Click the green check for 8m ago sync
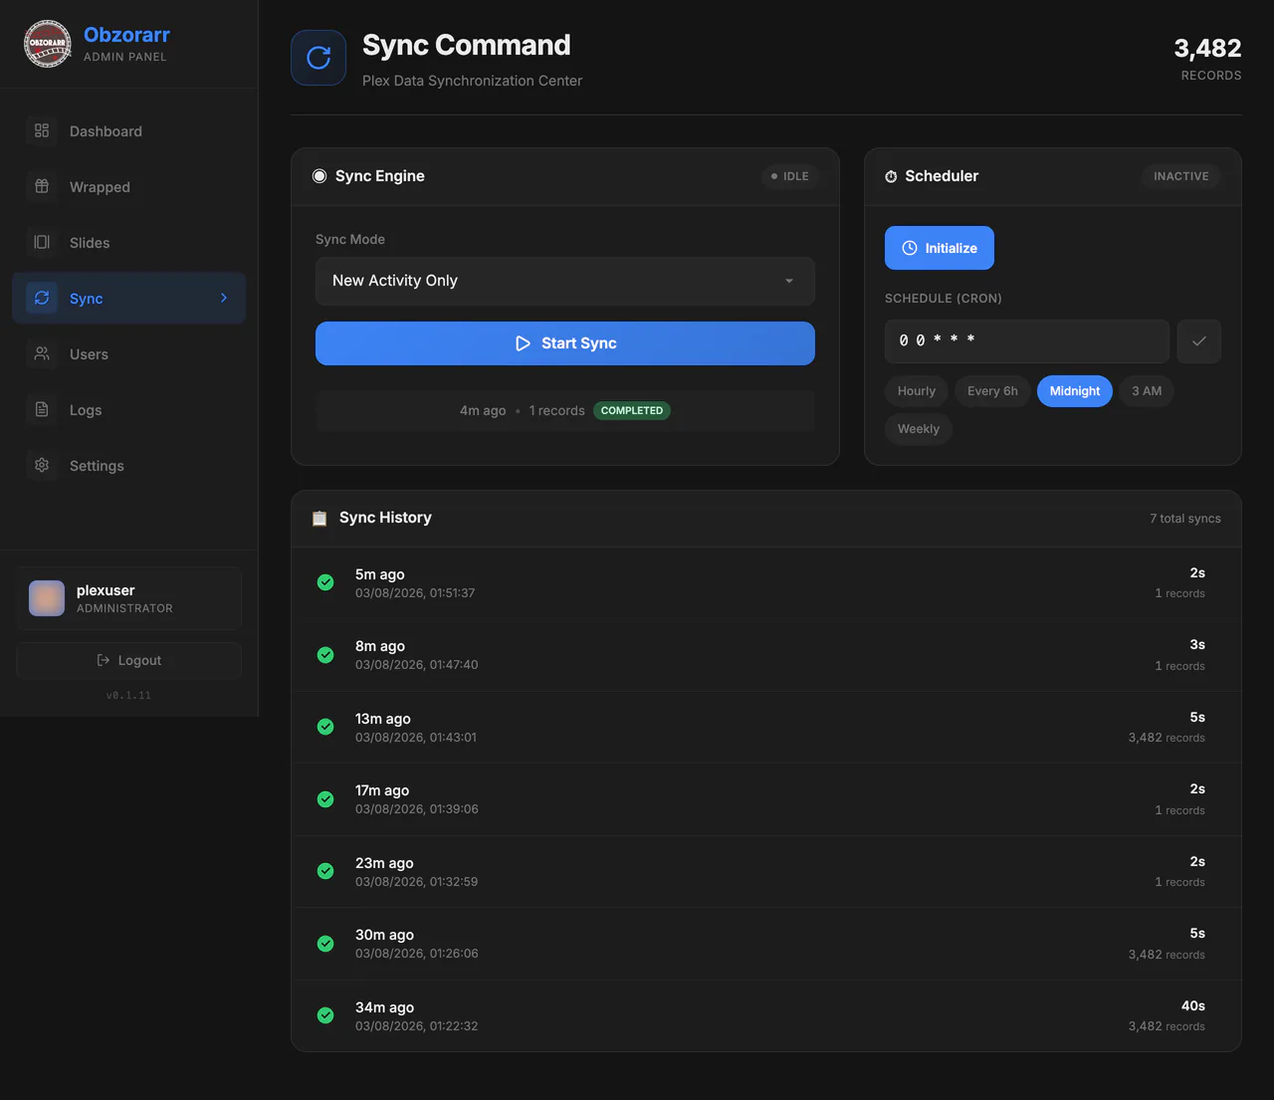The height and width of the screenshot is (1100, 1274). (x=325, y=655)
